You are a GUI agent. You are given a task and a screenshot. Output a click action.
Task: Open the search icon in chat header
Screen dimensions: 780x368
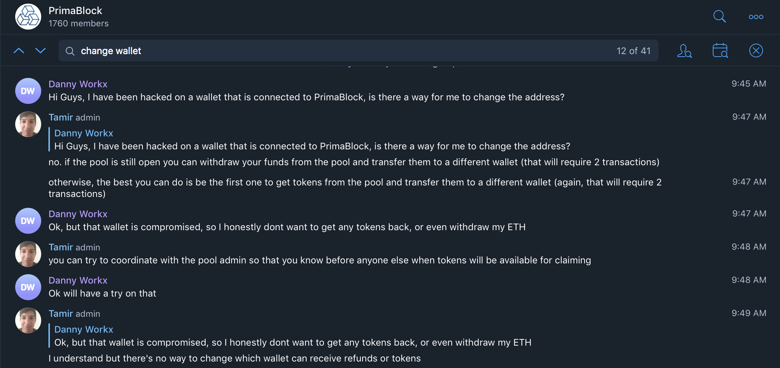[719, 16]
